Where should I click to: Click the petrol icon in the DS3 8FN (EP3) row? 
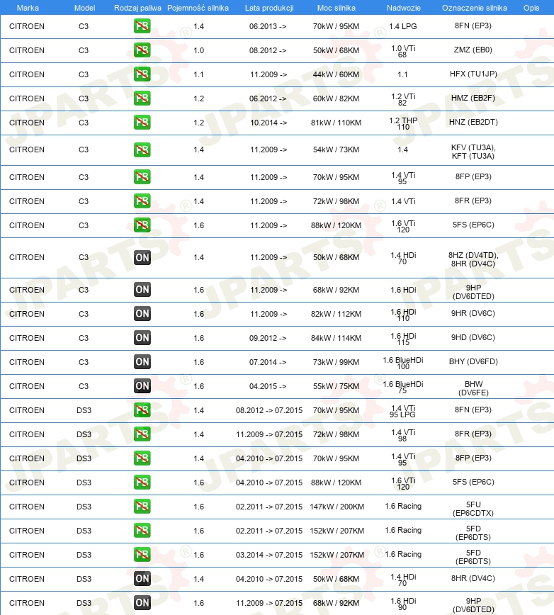click(142, 410)
